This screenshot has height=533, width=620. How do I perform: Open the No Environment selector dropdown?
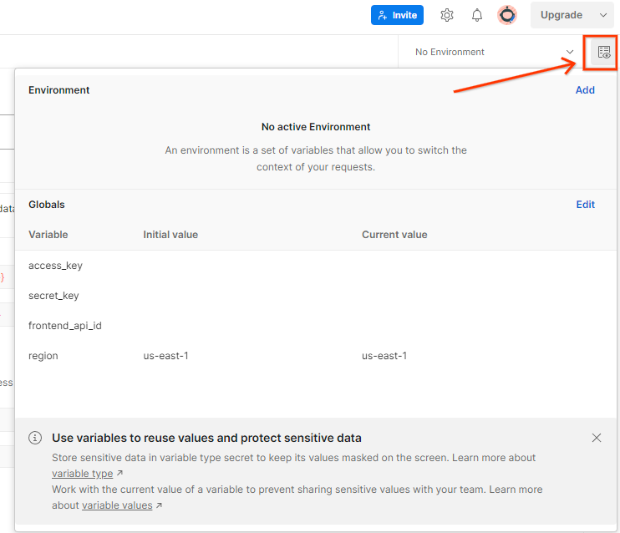point(494,52)
